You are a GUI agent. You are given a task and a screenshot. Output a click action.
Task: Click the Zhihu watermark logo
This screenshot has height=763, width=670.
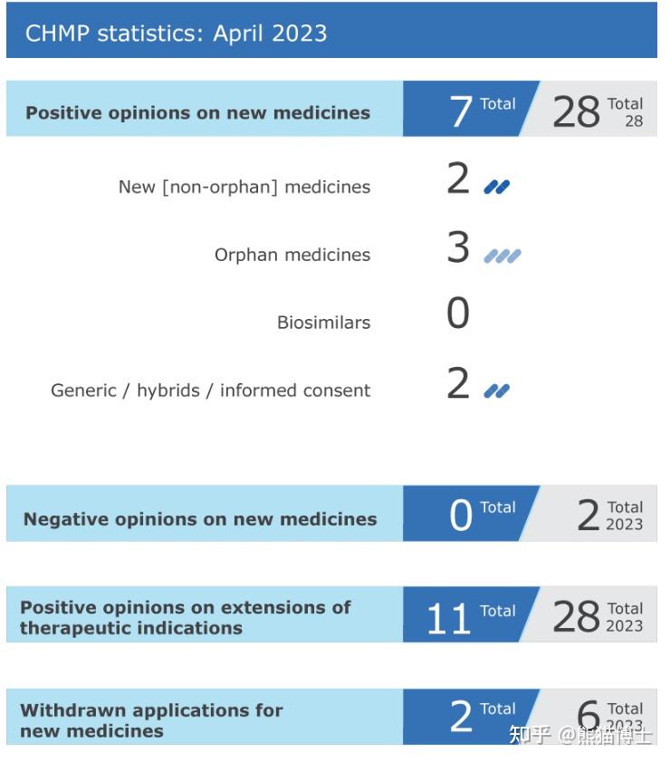pos(529,734)
